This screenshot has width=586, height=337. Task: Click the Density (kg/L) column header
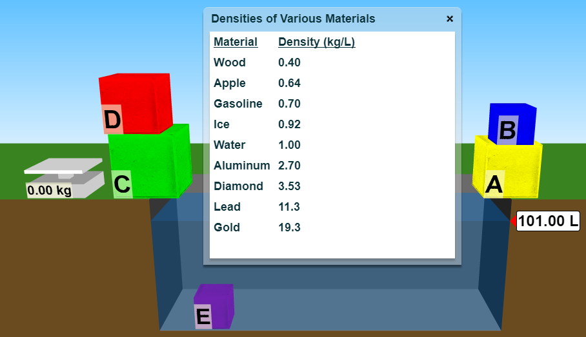point(316,42)
